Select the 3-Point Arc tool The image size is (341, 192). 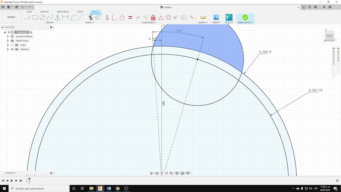[73, 18]
